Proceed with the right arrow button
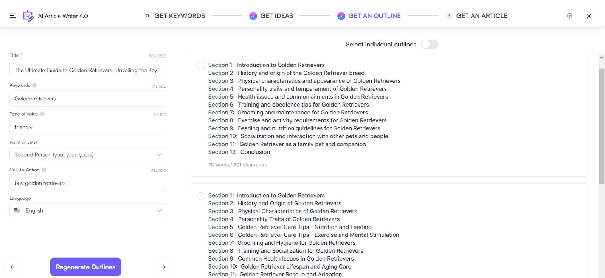 click(x=163, y=267)
